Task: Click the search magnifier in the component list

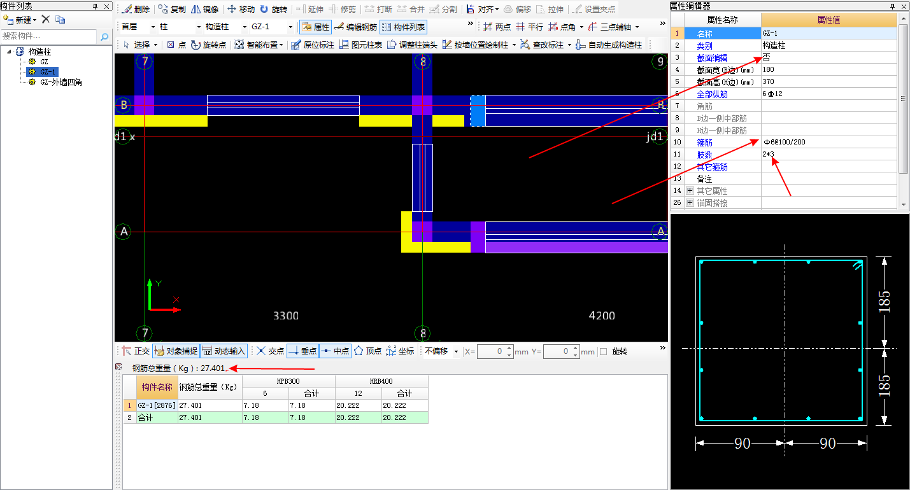Action: [x=105, y=37]
